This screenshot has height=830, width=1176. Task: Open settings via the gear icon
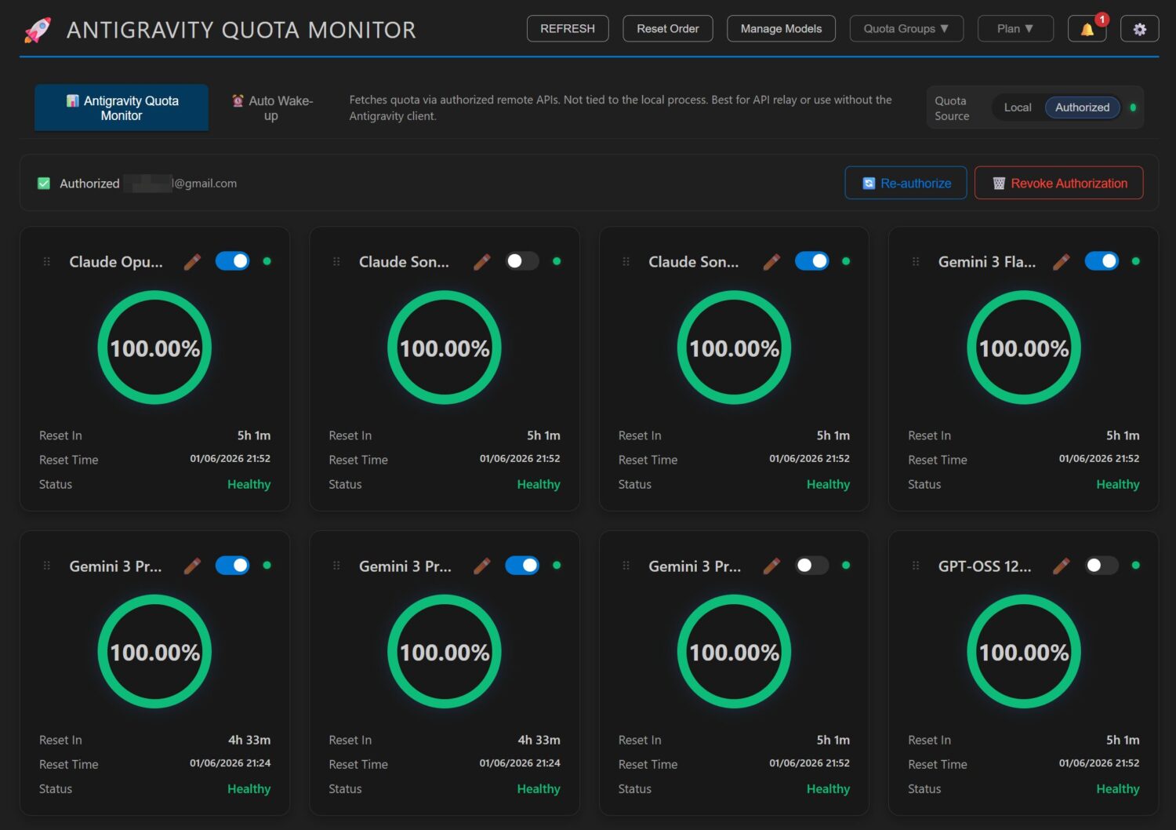click(x=1139, y=29)
